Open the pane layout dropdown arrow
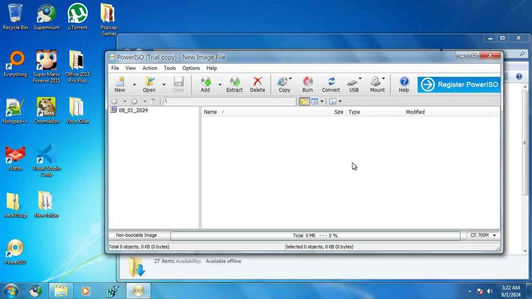Screen dimensions: 532x299 coord(340,101)
